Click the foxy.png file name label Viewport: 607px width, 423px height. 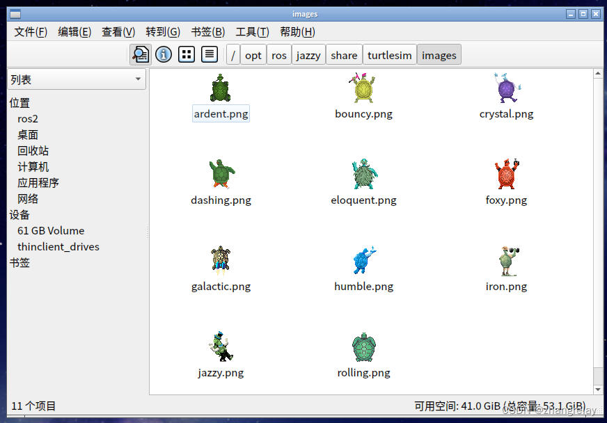click(x=506, y=200)
